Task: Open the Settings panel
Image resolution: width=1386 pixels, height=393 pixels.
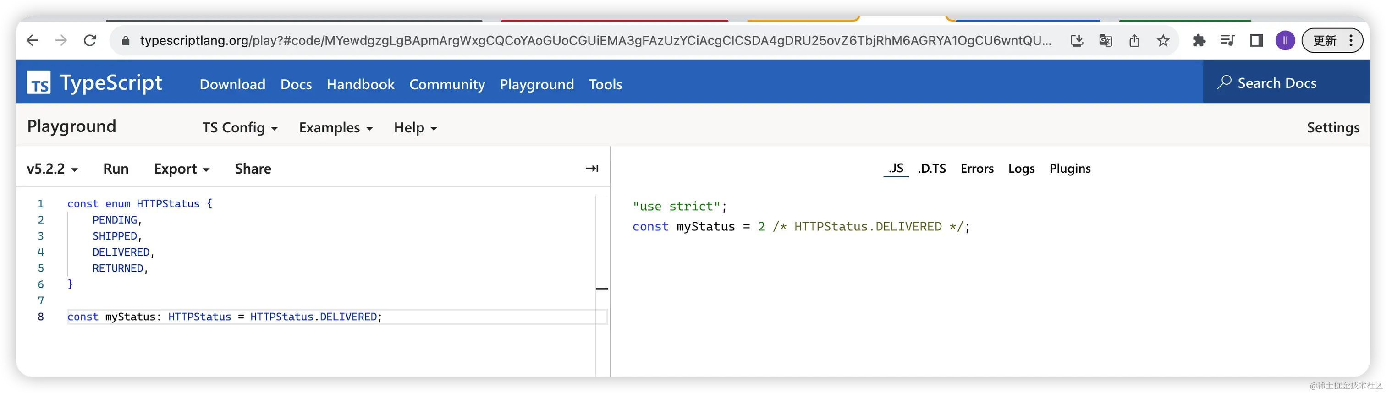Action: 1333,127
